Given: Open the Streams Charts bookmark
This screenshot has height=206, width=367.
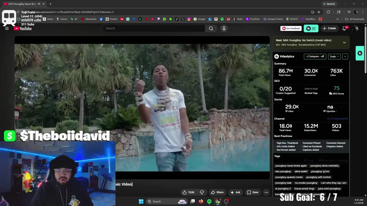Looking at the screenshot, I should pyautogui.click(x=273, y=19).
